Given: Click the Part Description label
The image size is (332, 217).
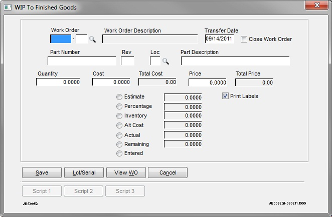Looking at the screenshot, I should (200, 52).
